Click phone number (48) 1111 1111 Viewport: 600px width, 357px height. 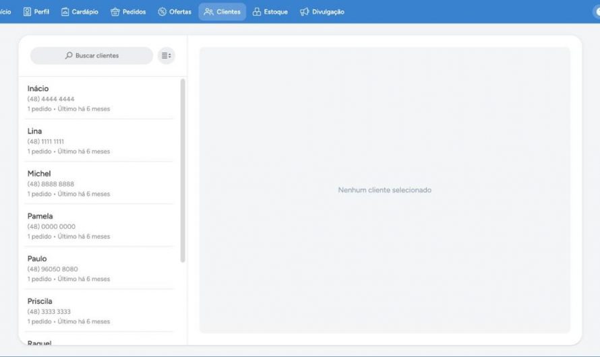(46, 141)
